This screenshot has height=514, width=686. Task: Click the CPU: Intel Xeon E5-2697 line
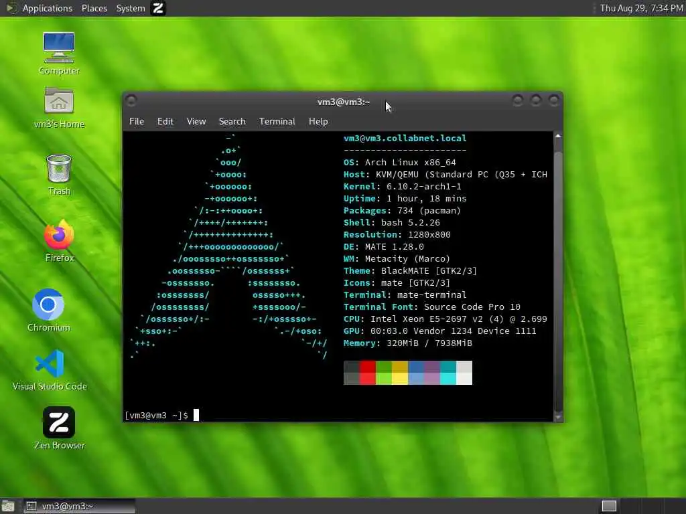tap(445, 319)
